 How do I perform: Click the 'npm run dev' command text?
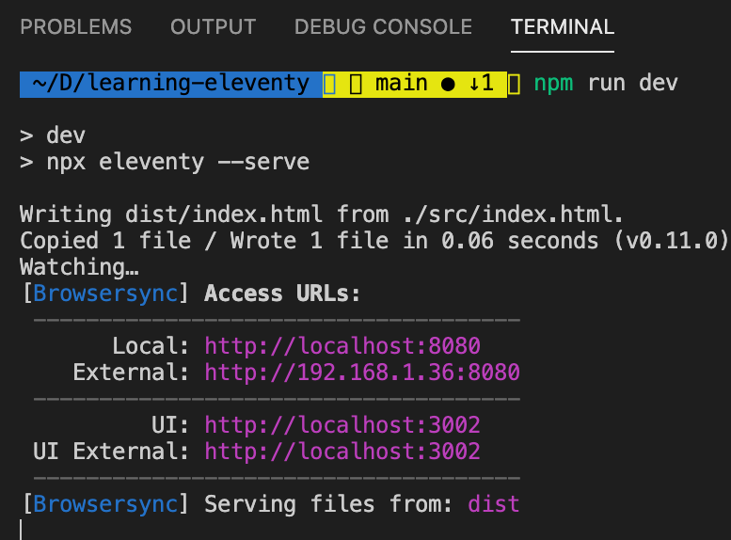(606, 84)
